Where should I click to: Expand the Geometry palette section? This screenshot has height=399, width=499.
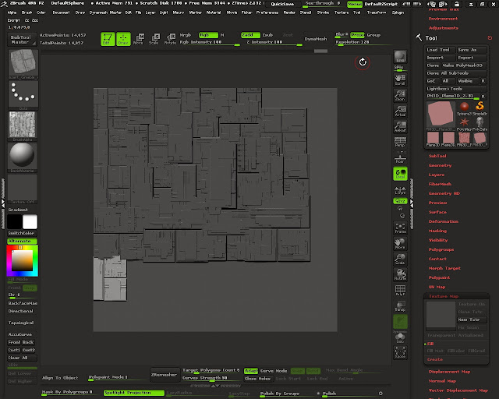click(x=440, y=165)
